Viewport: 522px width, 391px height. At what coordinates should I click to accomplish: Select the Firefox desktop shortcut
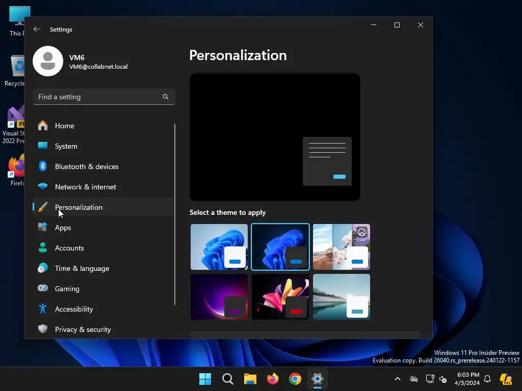pyautogui.click(x=17, y=170)
